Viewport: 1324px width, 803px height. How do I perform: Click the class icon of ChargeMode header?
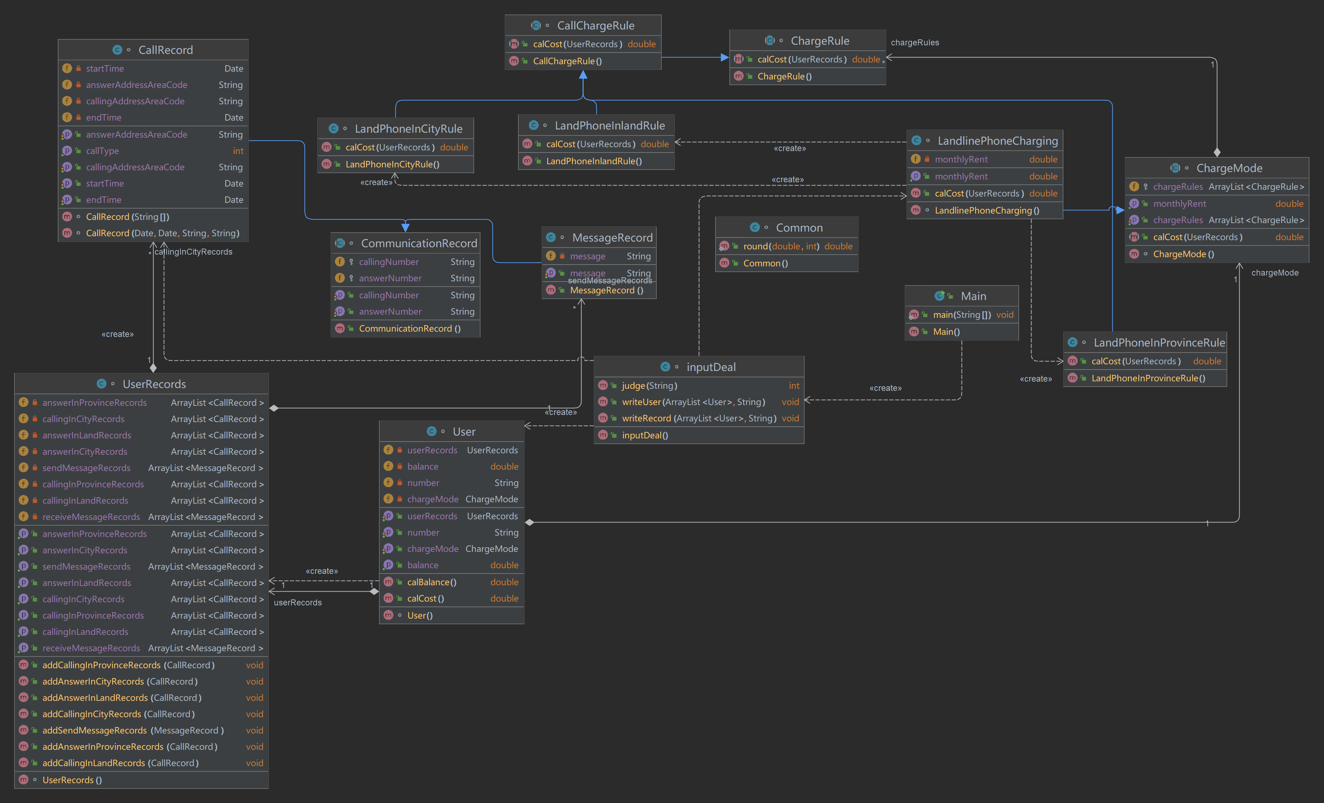[x=1175, y=168]
